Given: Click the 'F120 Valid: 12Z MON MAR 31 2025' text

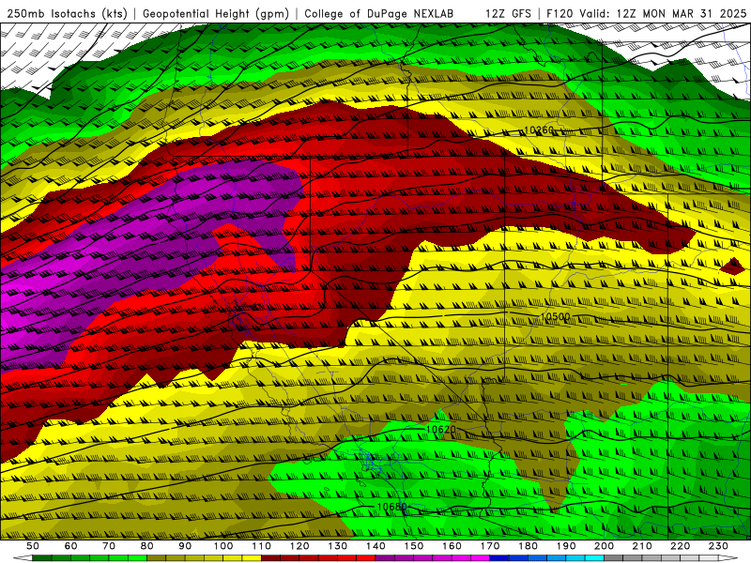Looking at the screenshot, I should [x=647, y=14].
